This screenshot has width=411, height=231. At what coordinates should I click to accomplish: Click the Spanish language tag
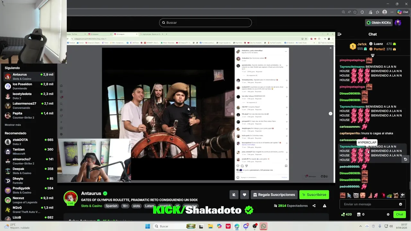[x=111, y=206]
